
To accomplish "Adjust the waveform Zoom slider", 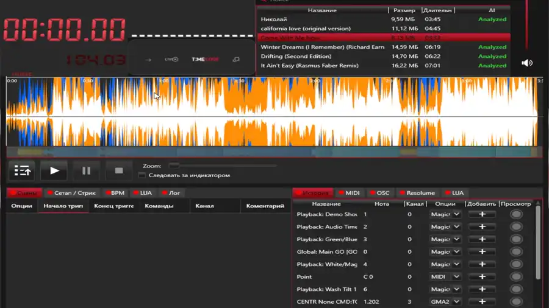I will 174,166.
